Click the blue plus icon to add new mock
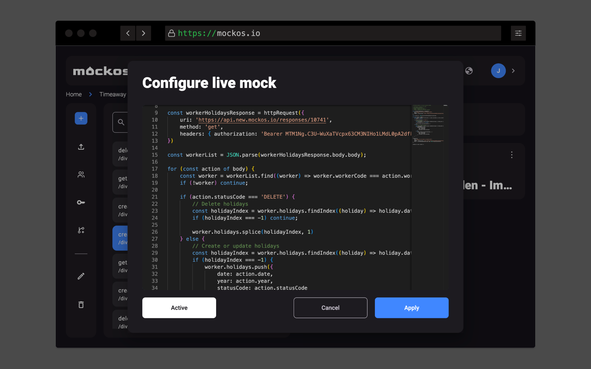 click(x=81, y=118)
